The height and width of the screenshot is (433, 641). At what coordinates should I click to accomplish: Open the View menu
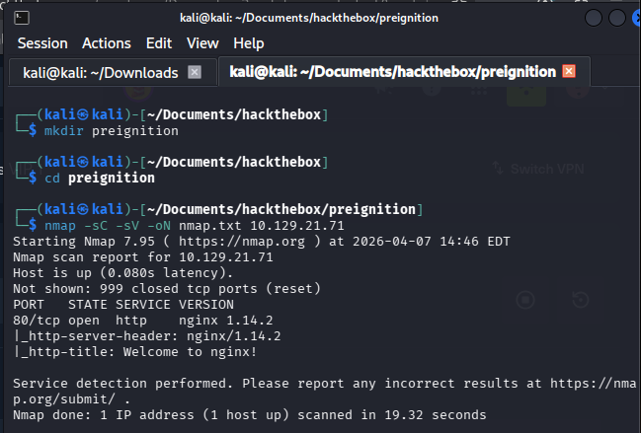202,43
